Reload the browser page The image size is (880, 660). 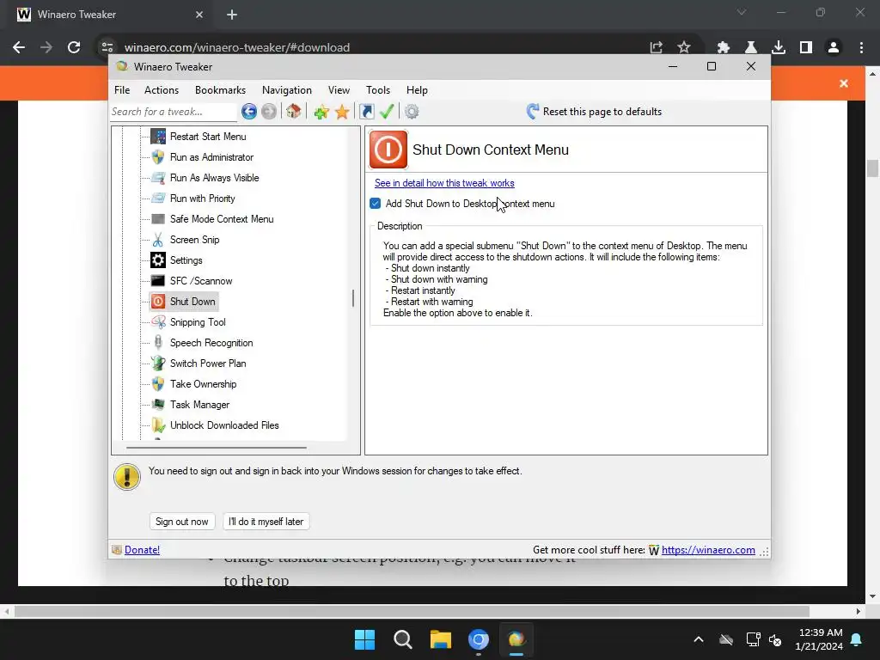click(x=74, y=48)
